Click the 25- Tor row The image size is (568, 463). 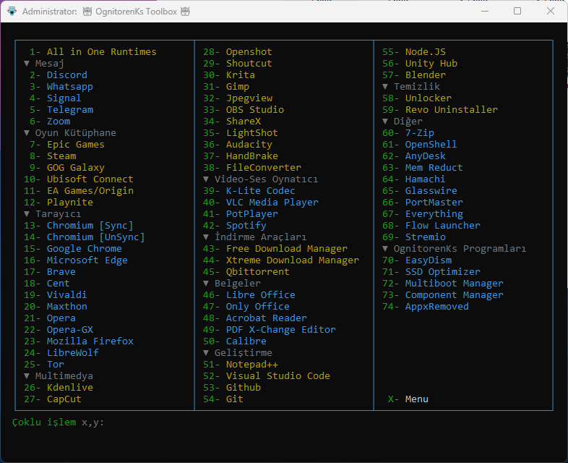click(44, 365)
